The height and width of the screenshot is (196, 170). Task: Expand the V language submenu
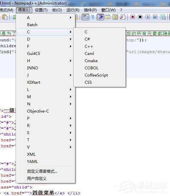[46, 147]
